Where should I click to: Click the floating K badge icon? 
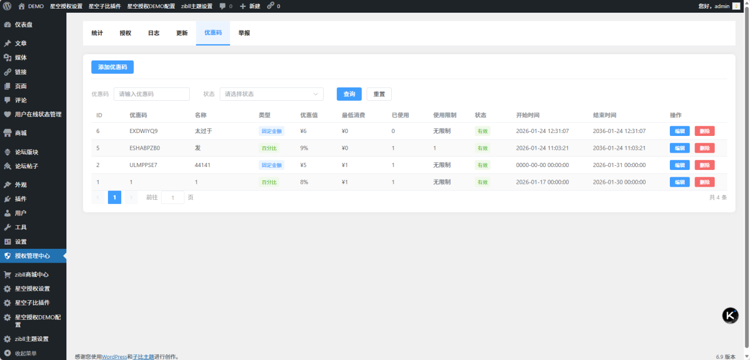[730, 315]
